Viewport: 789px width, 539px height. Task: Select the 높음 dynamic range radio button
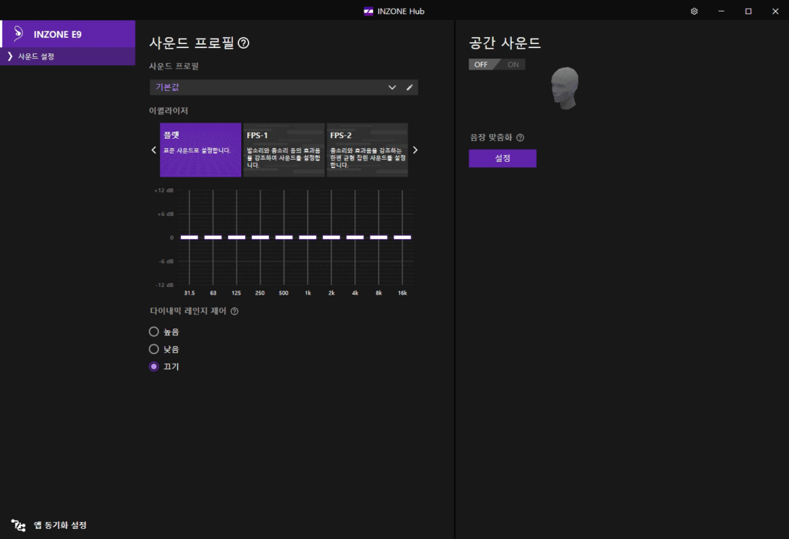point(154,332)
